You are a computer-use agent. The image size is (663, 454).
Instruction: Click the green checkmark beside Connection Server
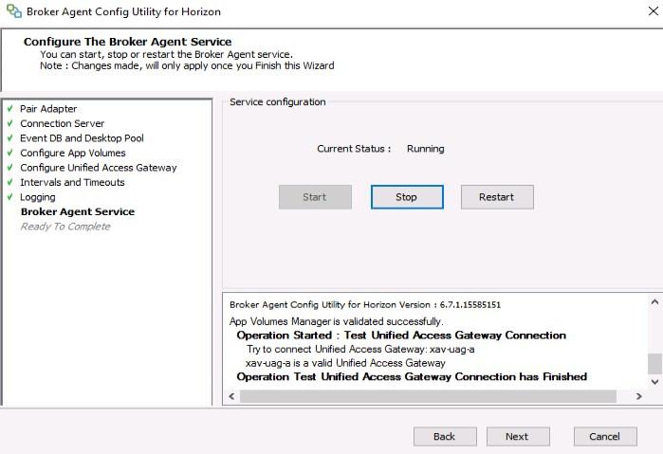[x=10, y=123]
